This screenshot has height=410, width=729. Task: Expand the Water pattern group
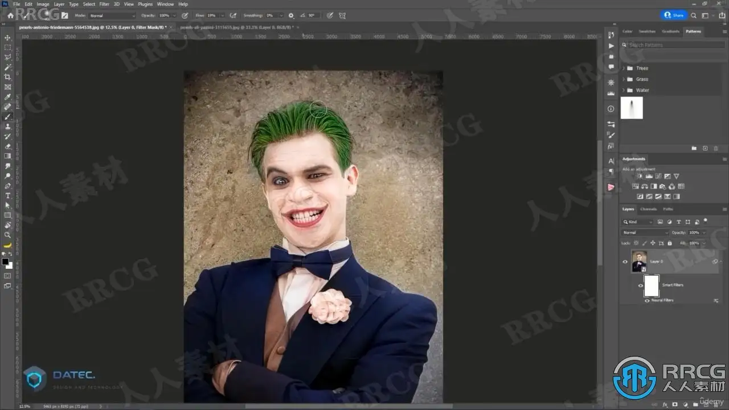click(x=624, y=90)
